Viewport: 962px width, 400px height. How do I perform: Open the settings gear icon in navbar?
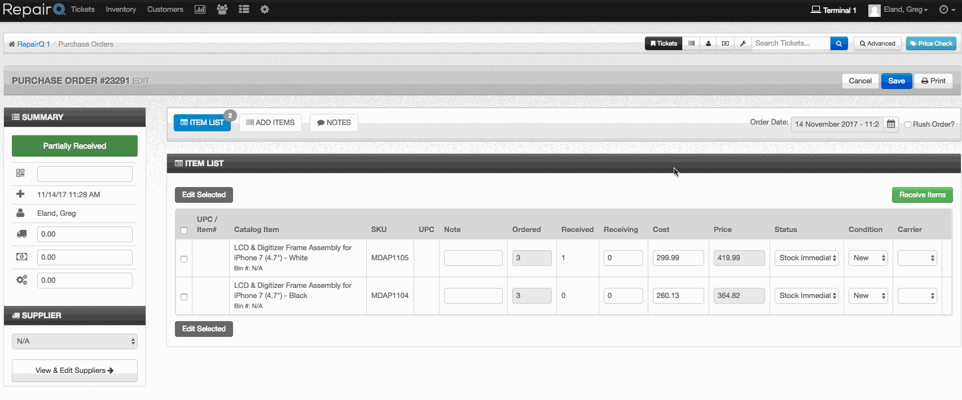265,10
